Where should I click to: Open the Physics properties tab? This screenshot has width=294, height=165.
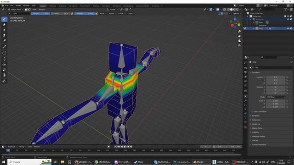[245, 109]
